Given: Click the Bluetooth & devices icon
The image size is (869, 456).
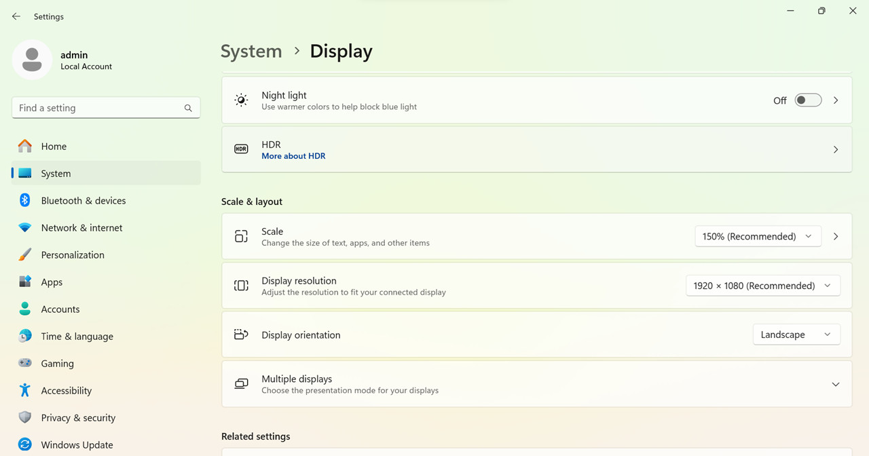Looking at the screenshot, I should coord(25,200).
